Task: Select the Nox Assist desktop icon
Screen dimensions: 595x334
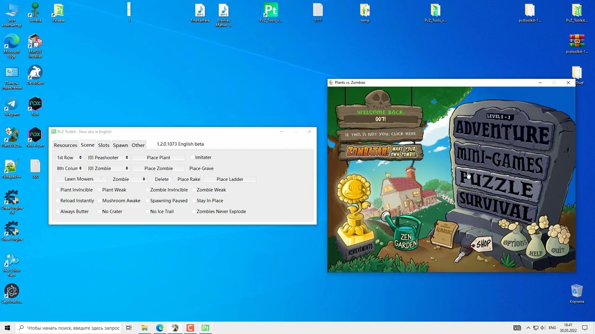Action: tap(35, 138)
